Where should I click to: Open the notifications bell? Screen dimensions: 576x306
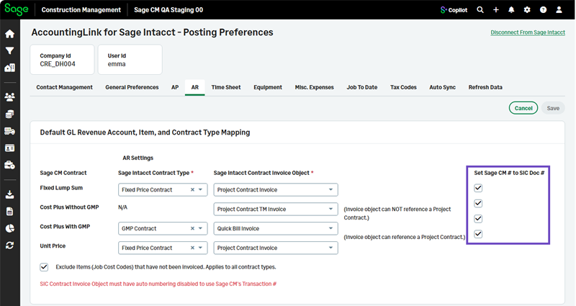[511, 10]
